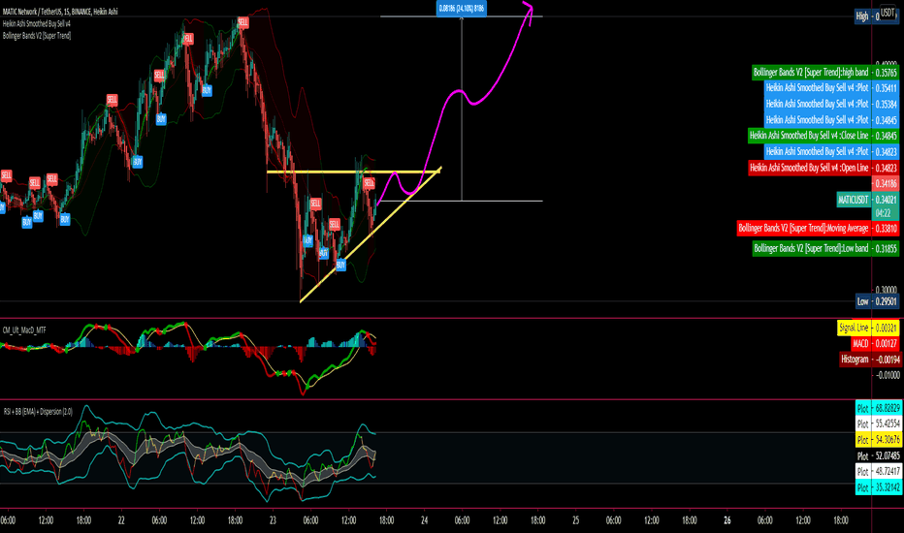
Task: Click the Plot 68.82829 RSI label
Action: (878, 408)
